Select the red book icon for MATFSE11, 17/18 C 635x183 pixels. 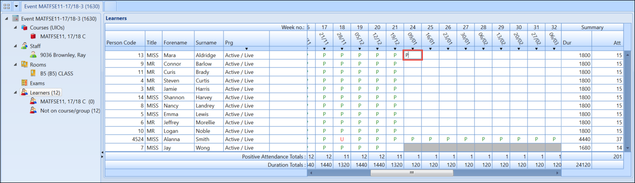click(x=33, y=37)
